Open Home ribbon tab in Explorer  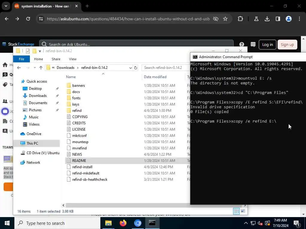tap(39, 59)
